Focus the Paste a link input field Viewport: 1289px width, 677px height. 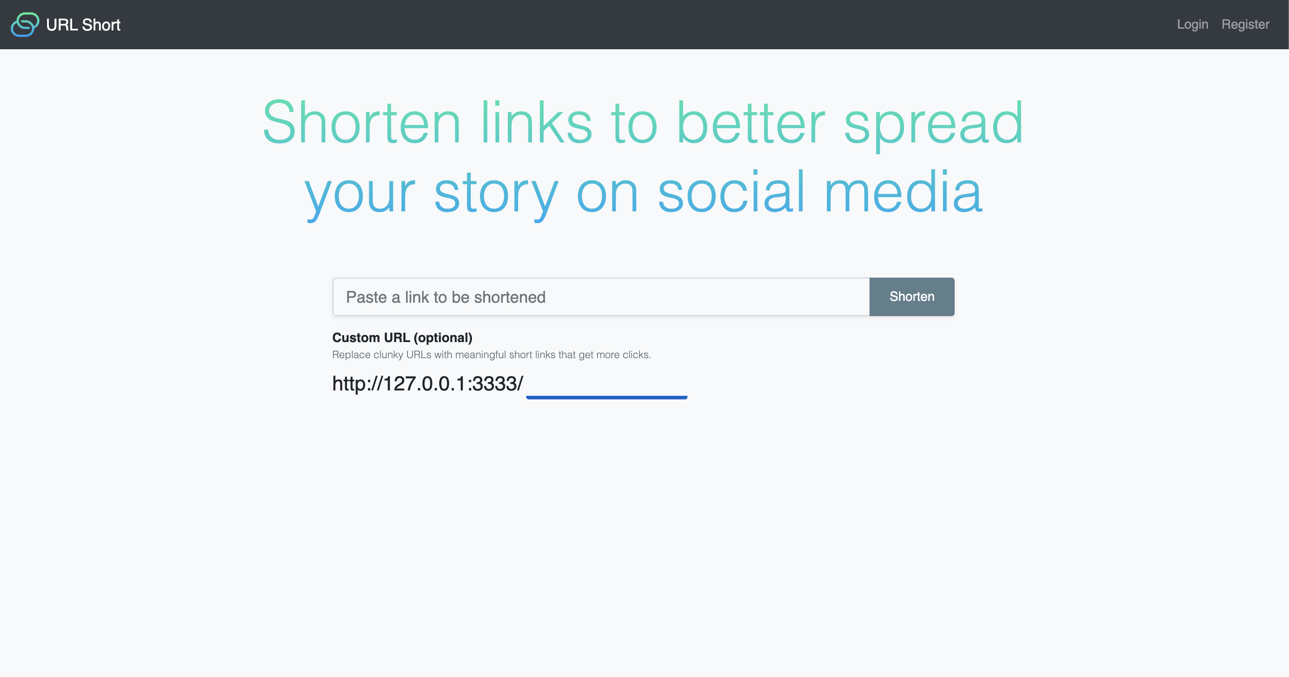coord(601,296)
